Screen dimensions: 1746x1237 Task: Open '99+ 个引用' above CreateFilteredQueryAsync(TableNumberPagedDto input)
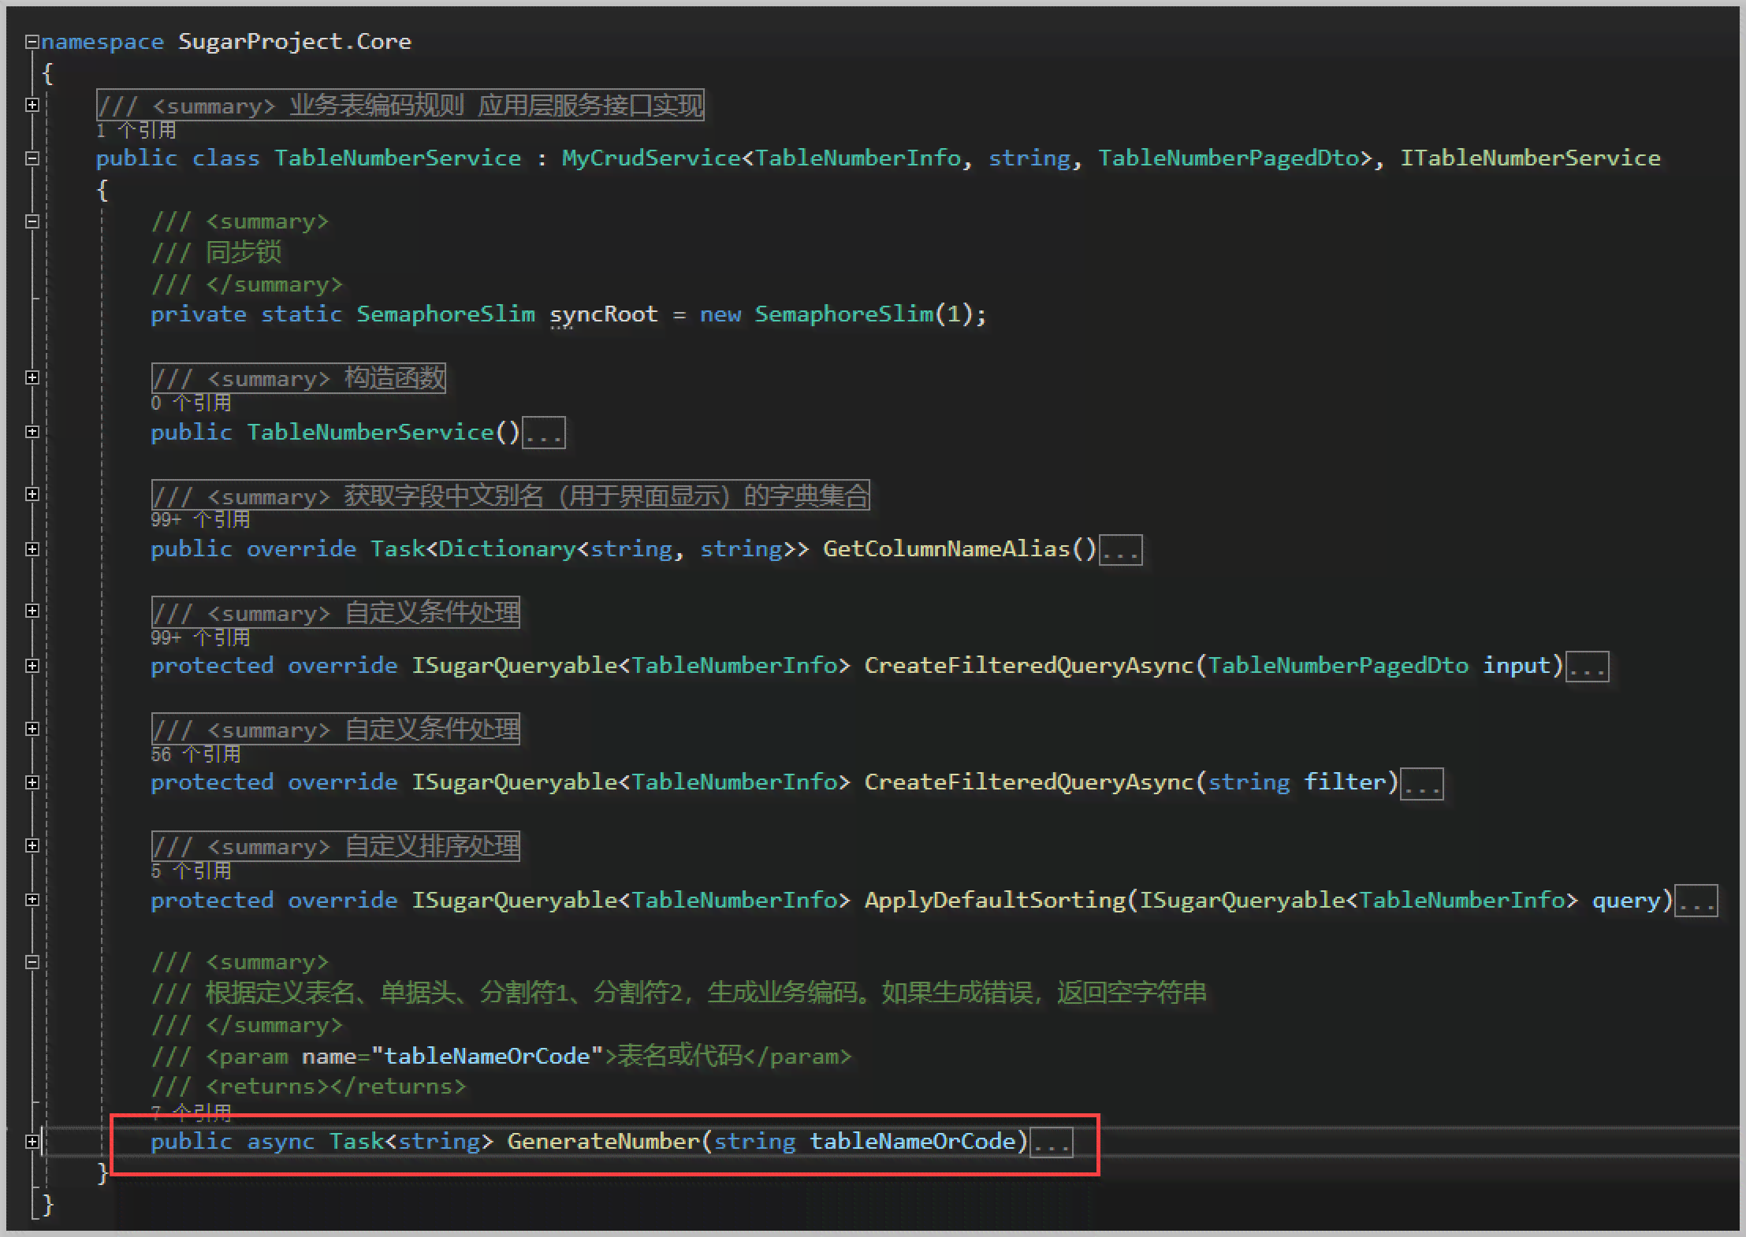(200, 637)
